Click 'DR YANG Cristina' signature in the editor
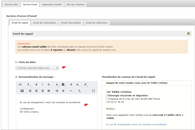This screenshot has width=195, height=130. coord(29,112)
